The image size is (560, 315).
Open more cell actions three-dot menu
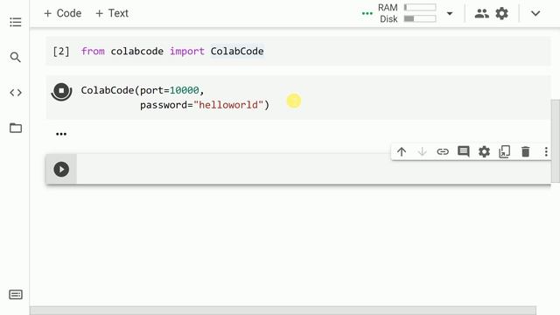click(x=546, y=151)
